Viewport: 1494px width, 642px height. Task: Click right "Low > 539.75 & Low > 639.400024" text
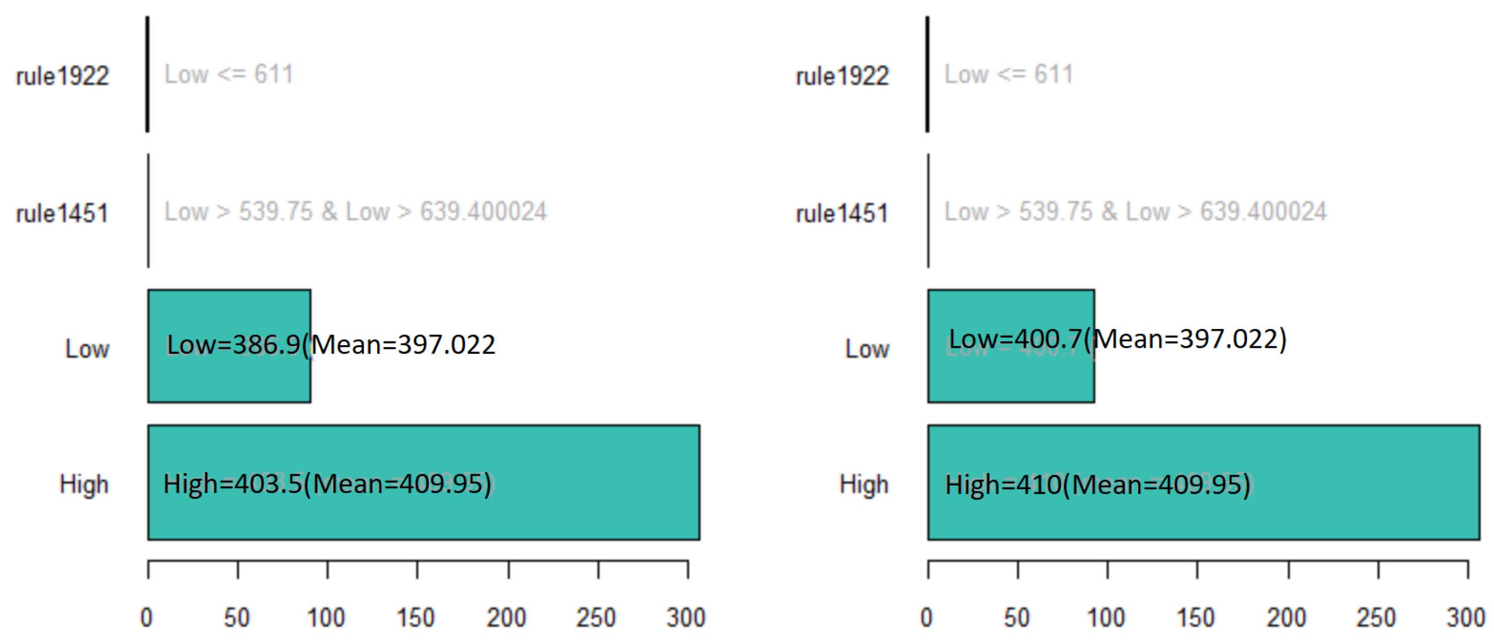point(1136,211)
